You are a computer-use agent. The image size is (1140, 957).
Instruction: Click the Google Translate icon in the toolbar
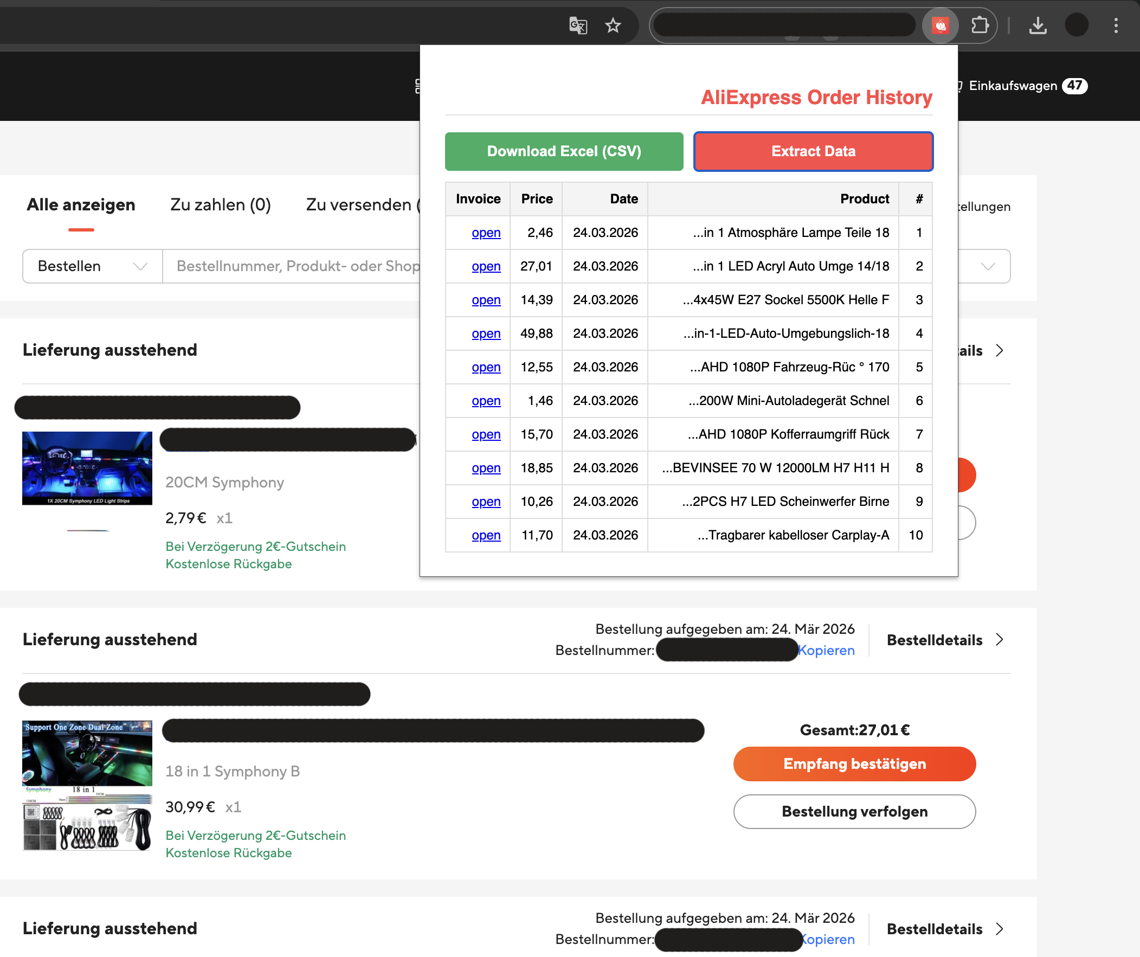click(578, 25)
